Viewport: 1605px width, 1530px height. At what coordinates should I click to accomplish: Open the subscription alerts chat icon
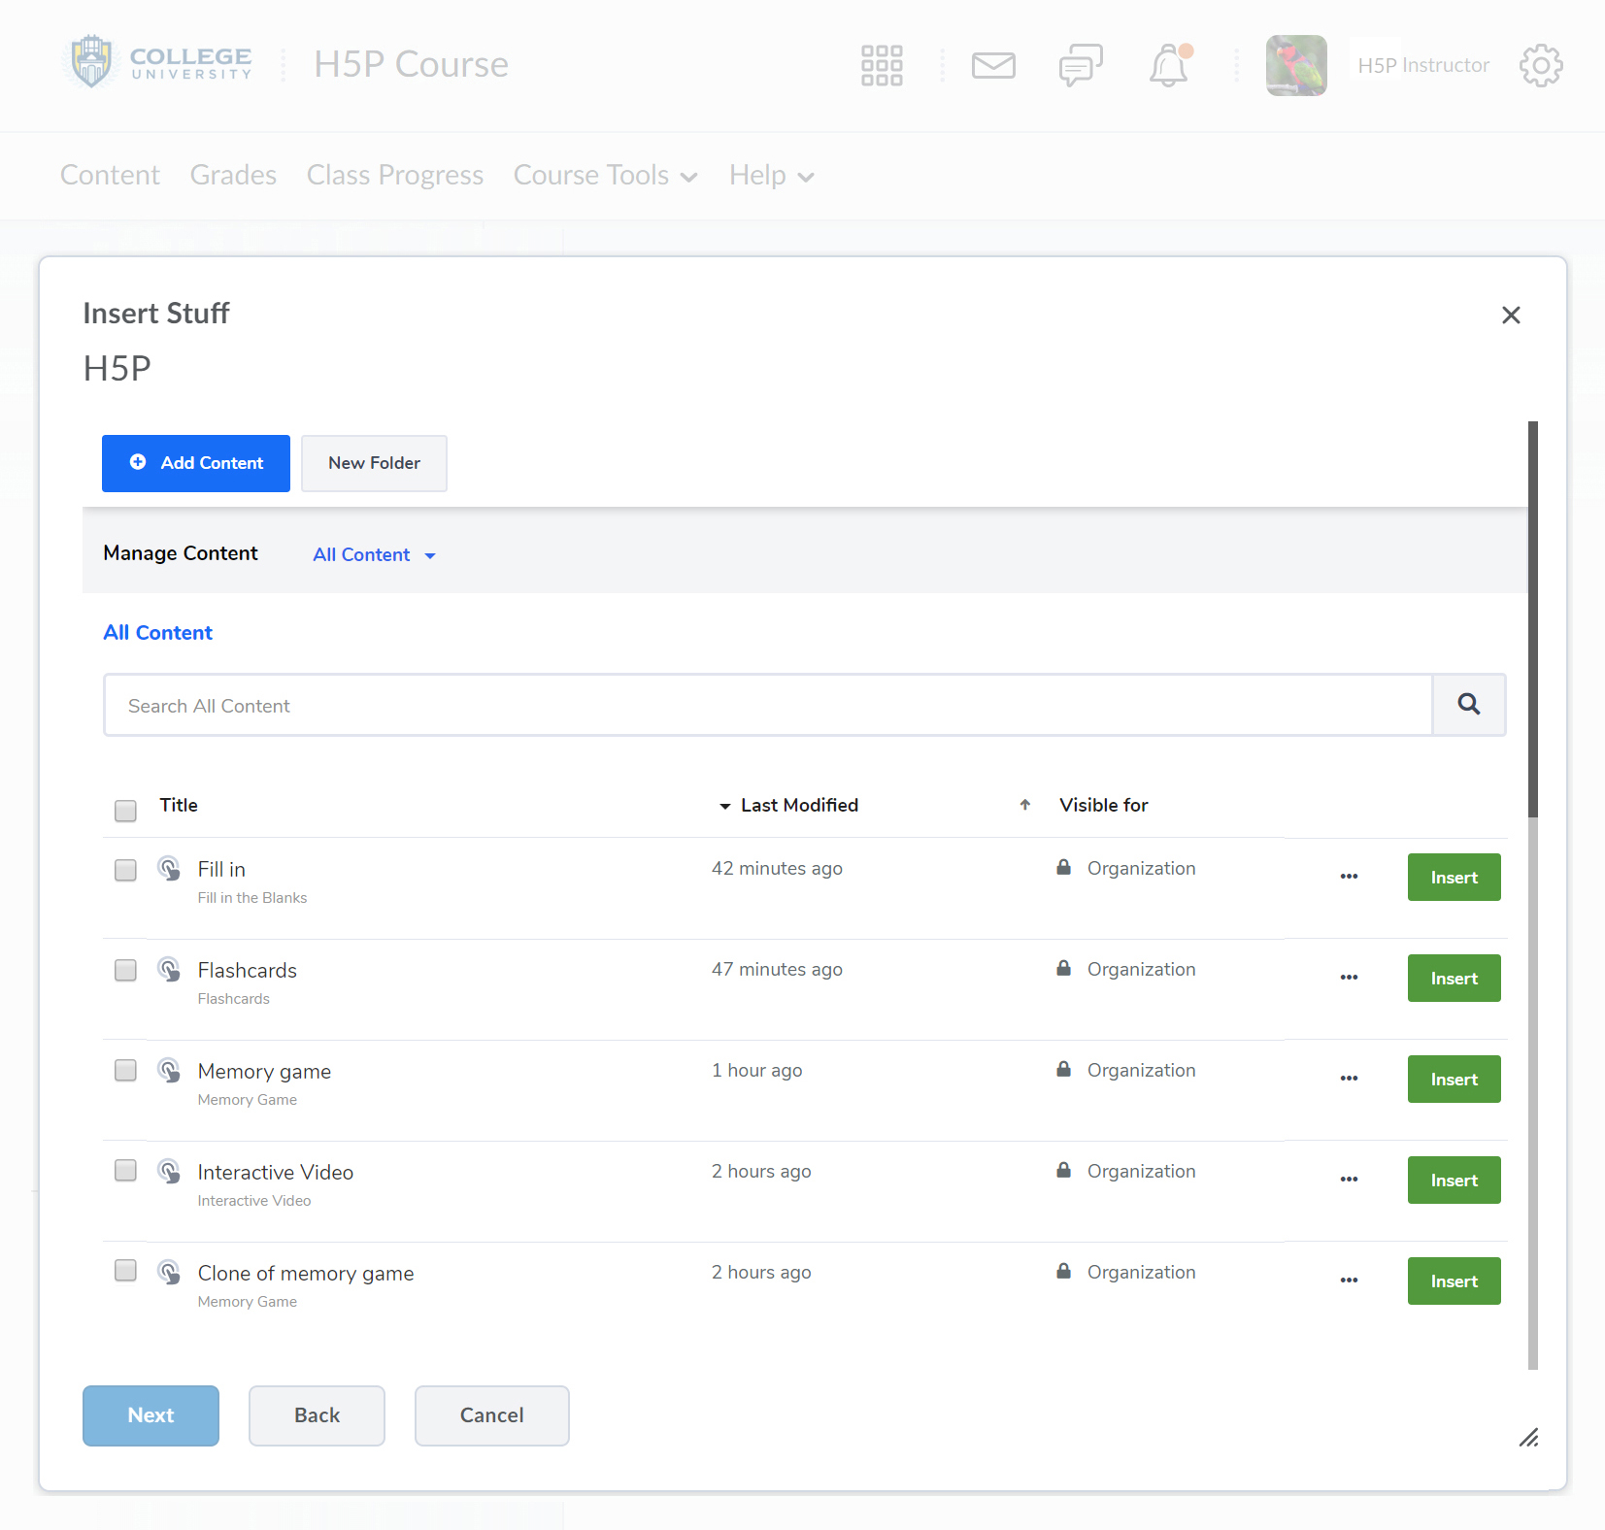[x=1080, y=65]
